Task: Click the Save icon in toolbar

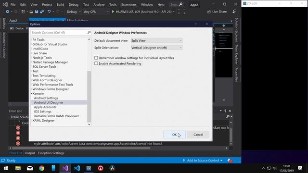Action: (x=37, y=12)
